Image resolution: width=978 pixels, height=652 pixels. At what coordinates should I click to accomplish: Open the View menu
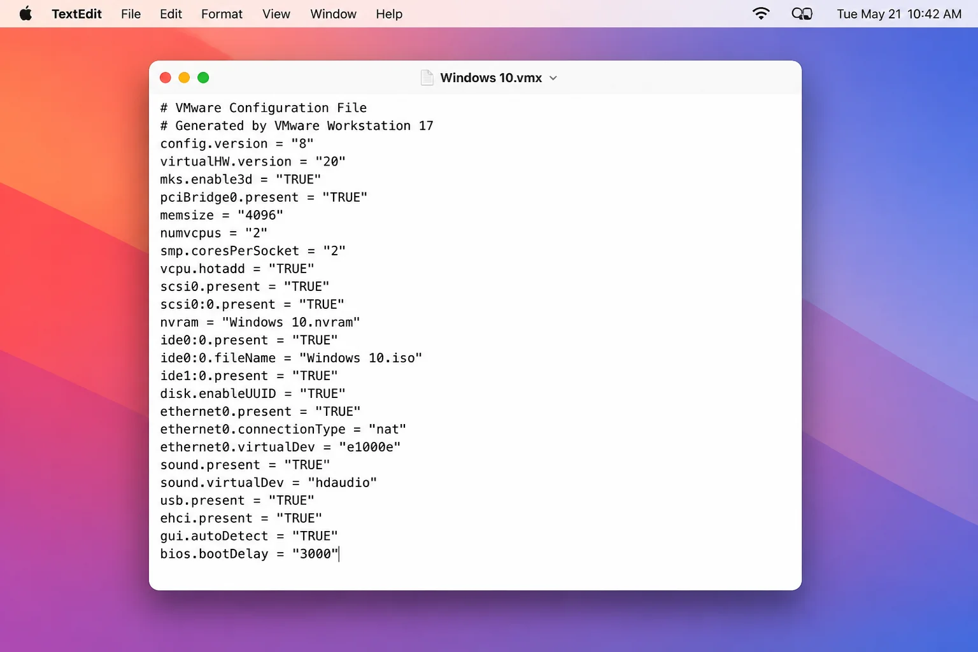click(x=276, y=14)
